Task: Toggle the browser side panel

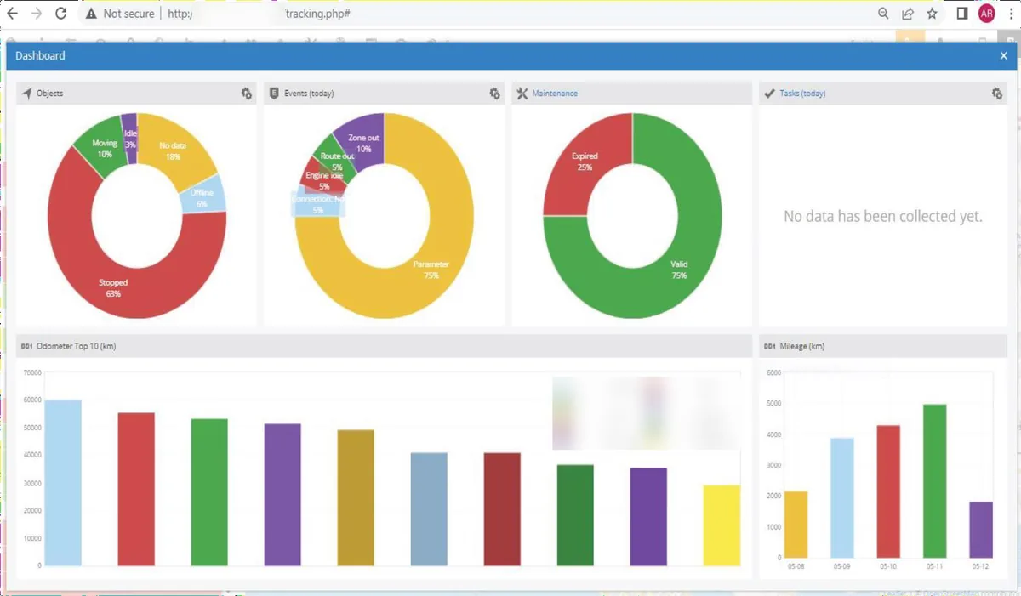Action: pos(962,14)
